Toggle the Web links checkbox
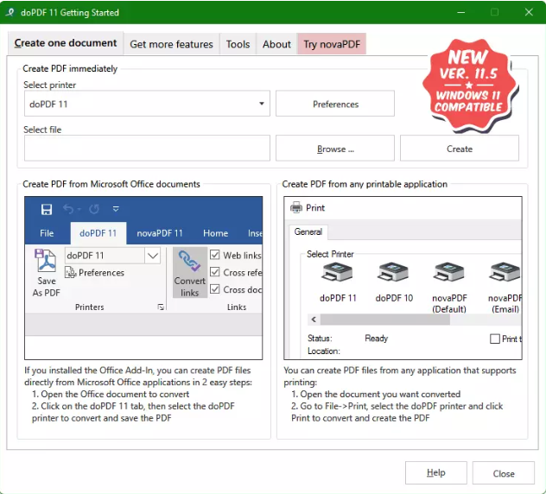This screenshot has height=494, width=546. click(215, 255)
